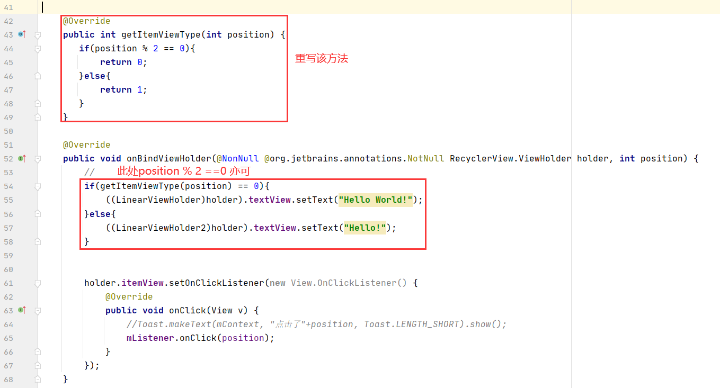
Task: Click onBindViewHolder method name
Action: point(169,159)
